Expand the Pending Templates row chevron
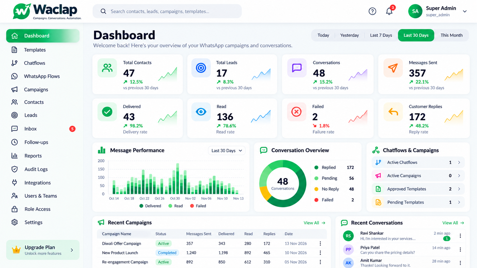 (x=459, y=202)
